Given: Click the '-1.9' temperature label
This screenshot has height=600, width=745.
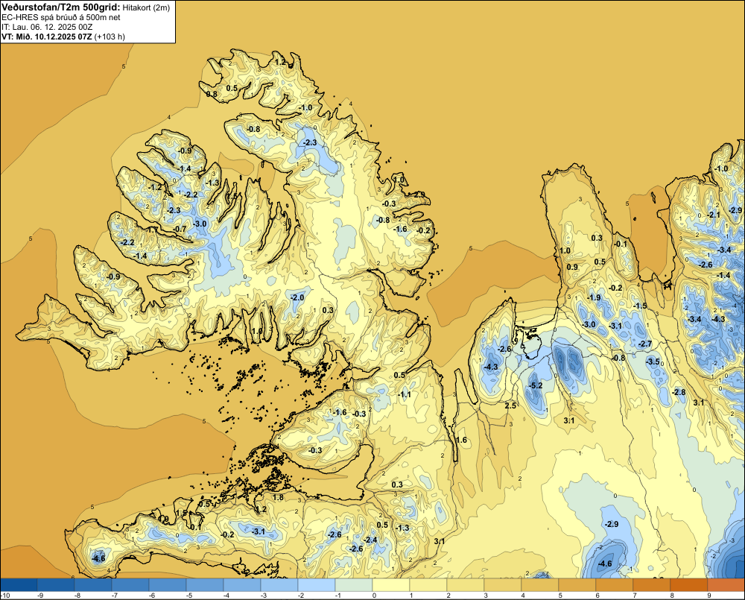Looking at the screenshot, I should pyautogui.click(x=594, y=297).
